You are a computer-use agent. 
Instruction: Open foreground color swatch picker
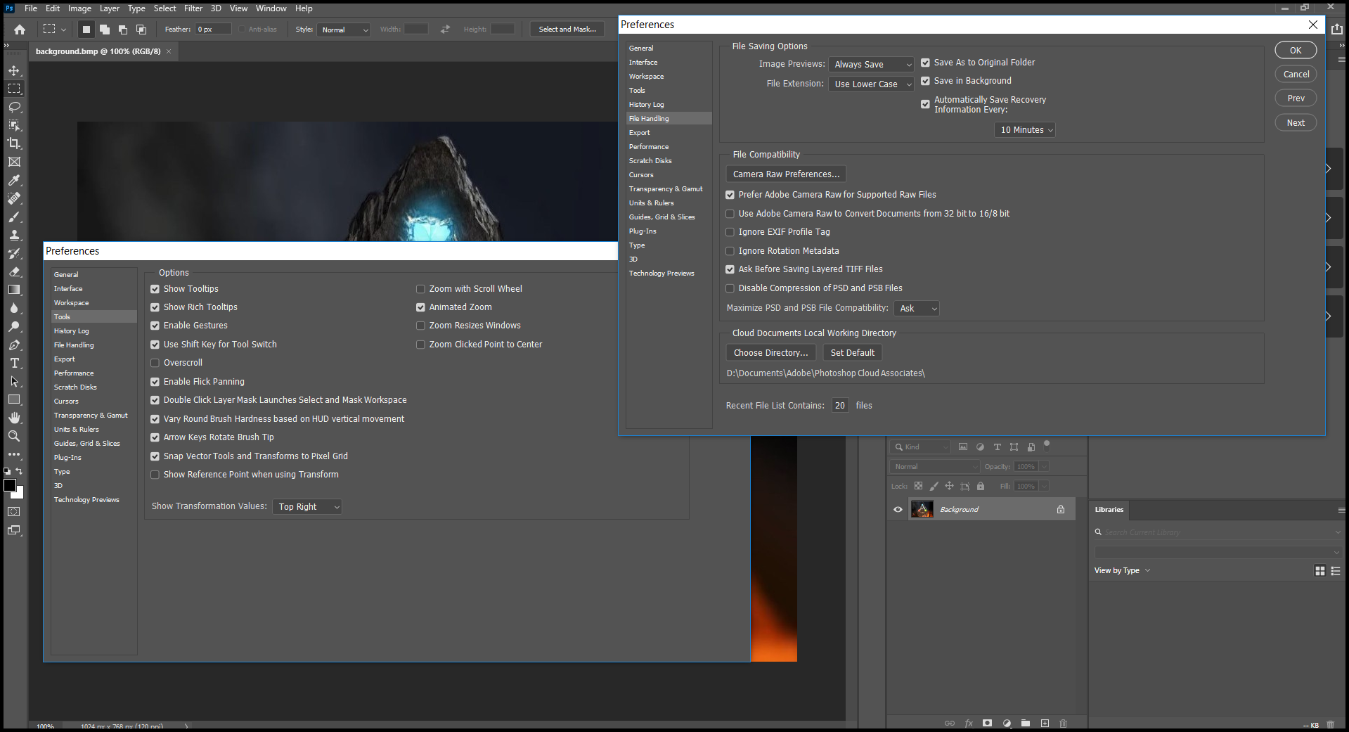pyautogui.click(x=10, y=485)
